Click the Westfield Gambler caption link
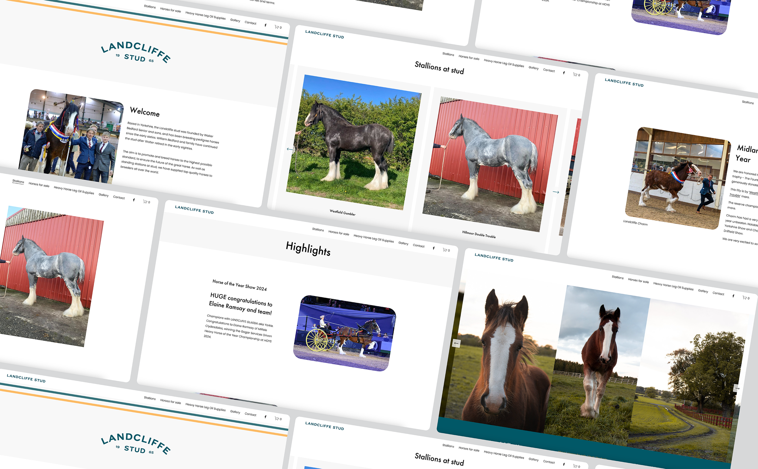758x469 pixels. click(x=342, y=212)
